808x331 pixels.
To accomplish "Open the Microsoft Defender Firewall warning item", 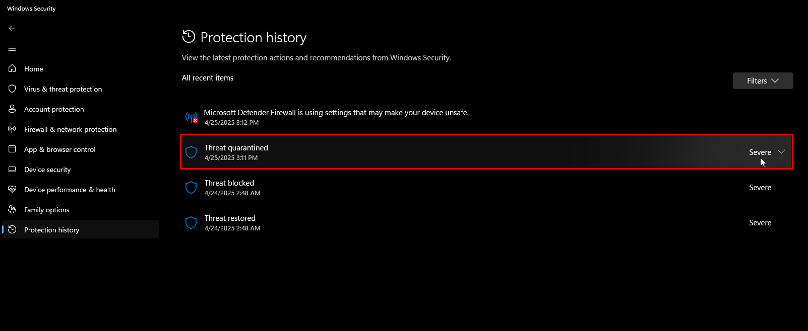I will pos(336,113).
